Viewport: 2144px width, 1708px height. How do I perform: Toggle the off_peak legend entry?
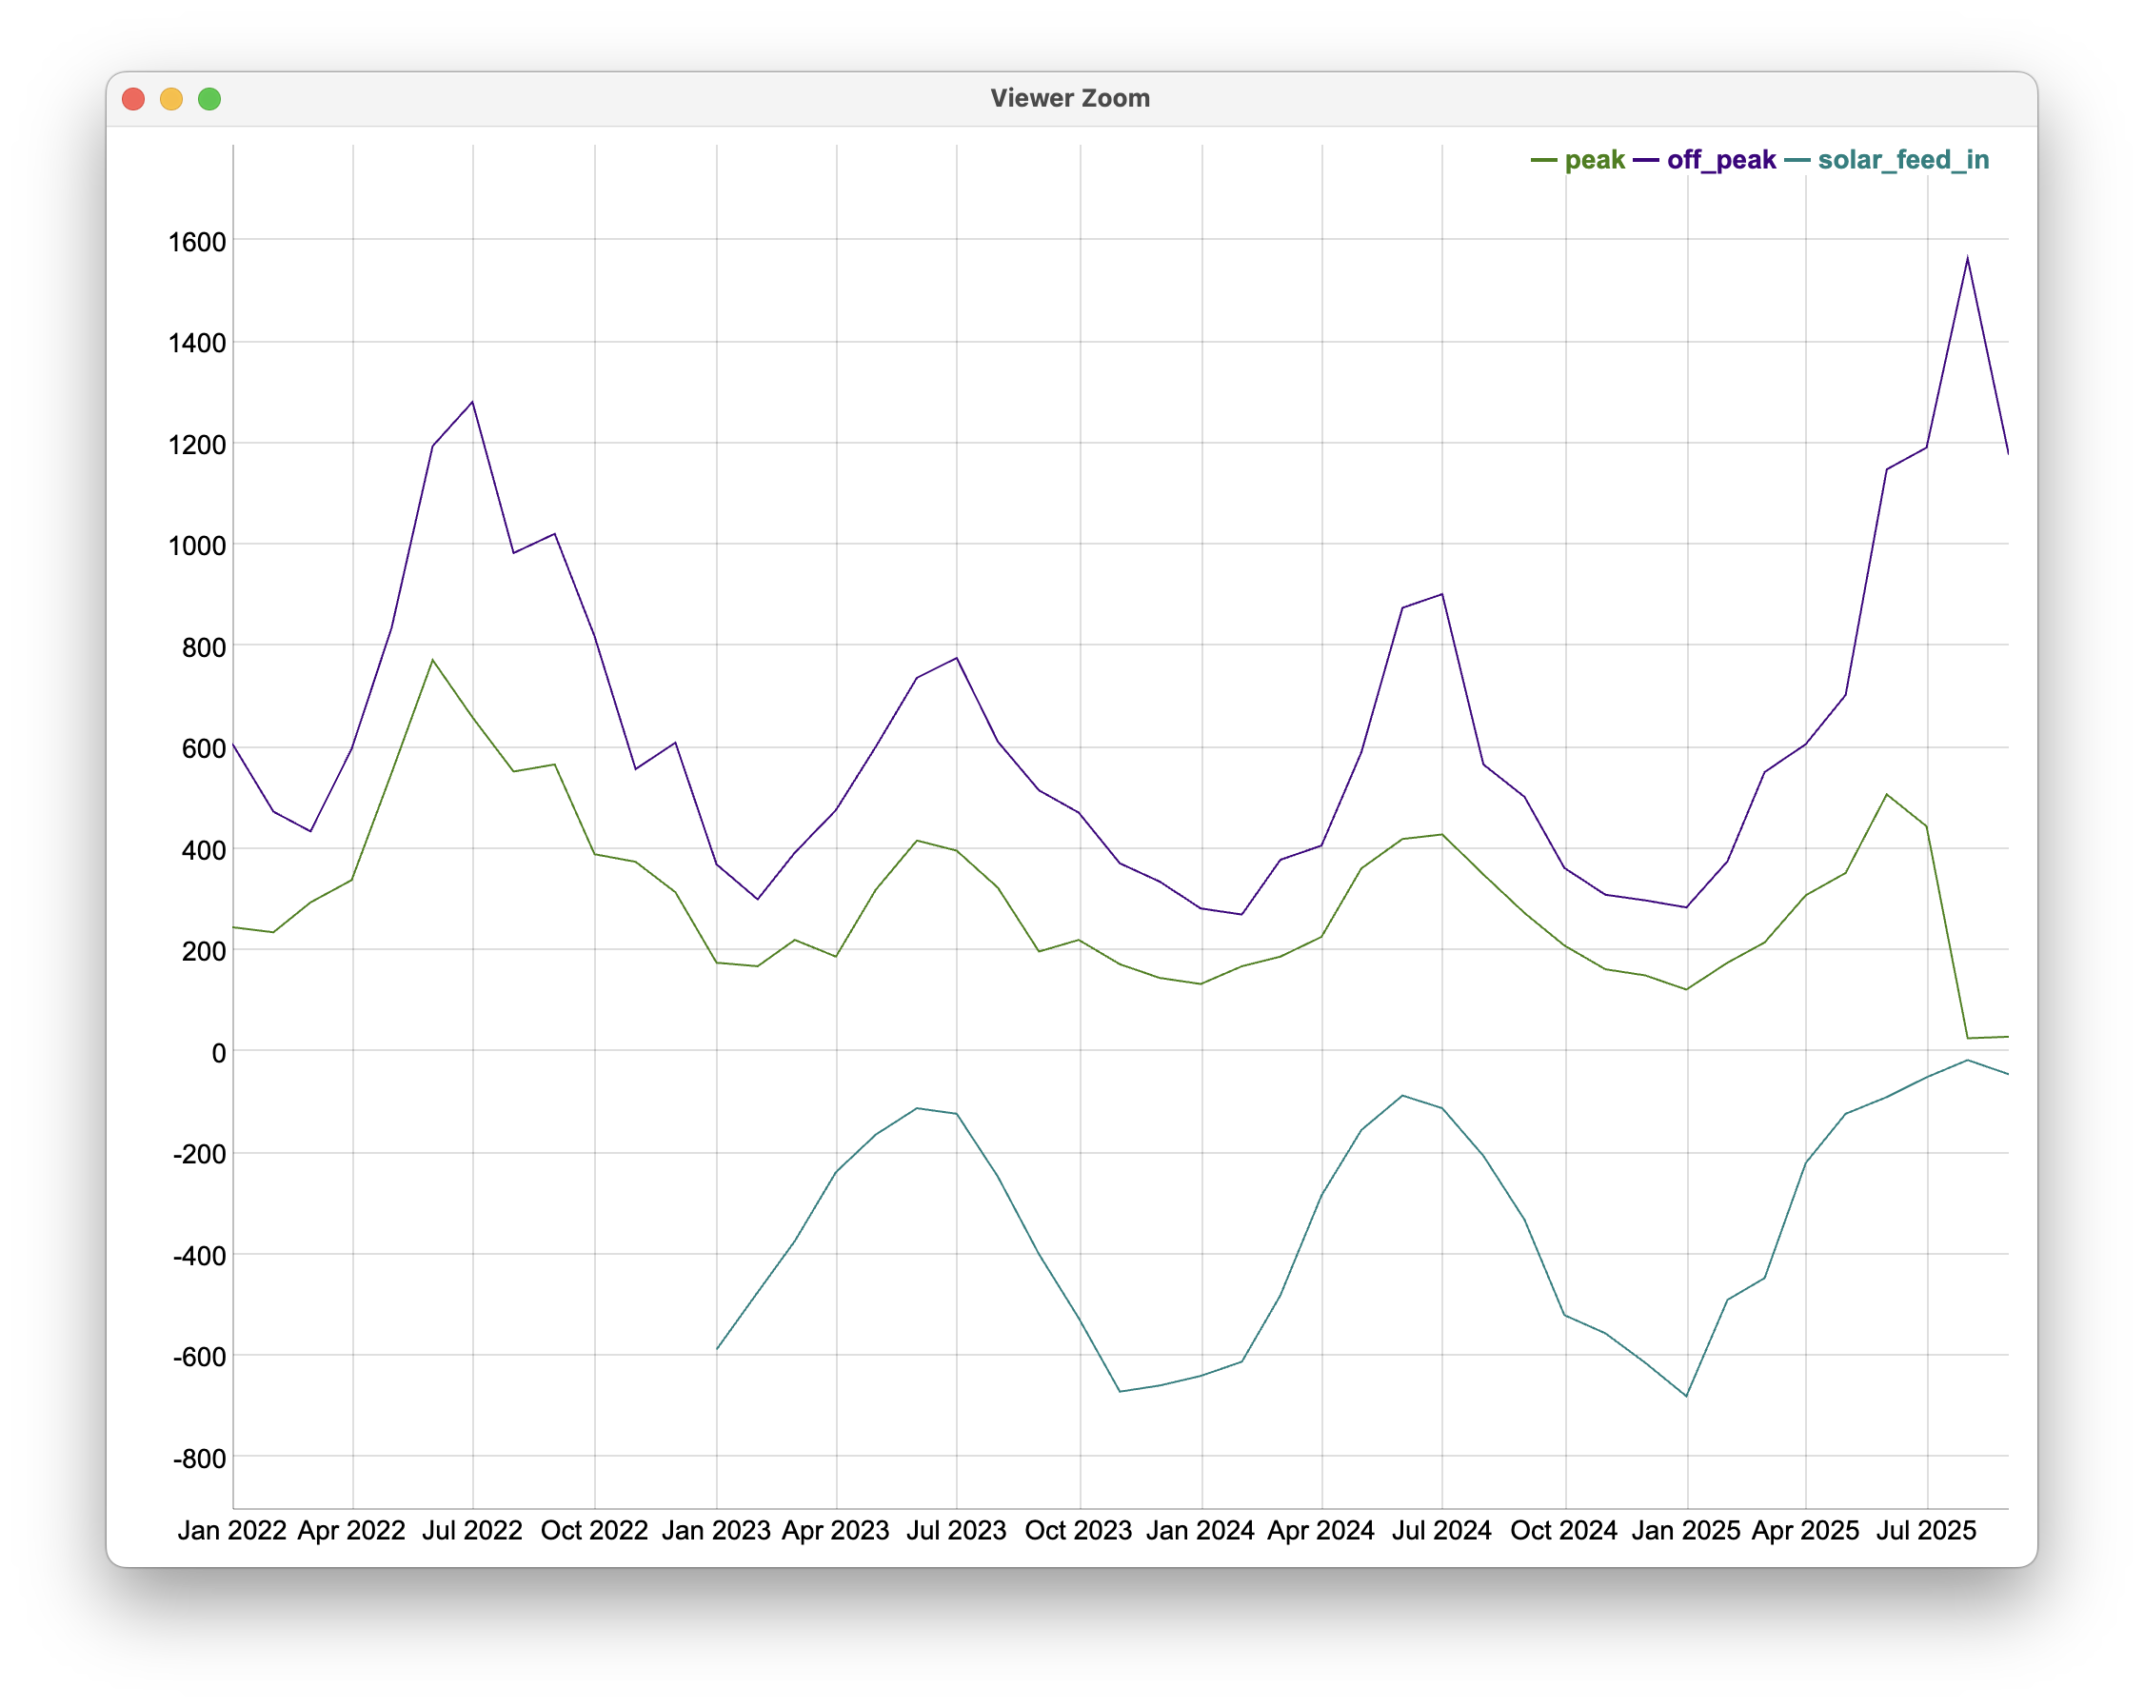tap(1720, 160)
